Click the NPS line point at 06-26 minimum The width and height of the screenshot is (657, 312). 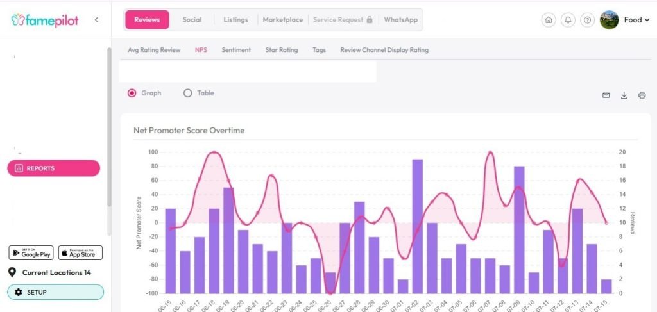coord(330,293)
